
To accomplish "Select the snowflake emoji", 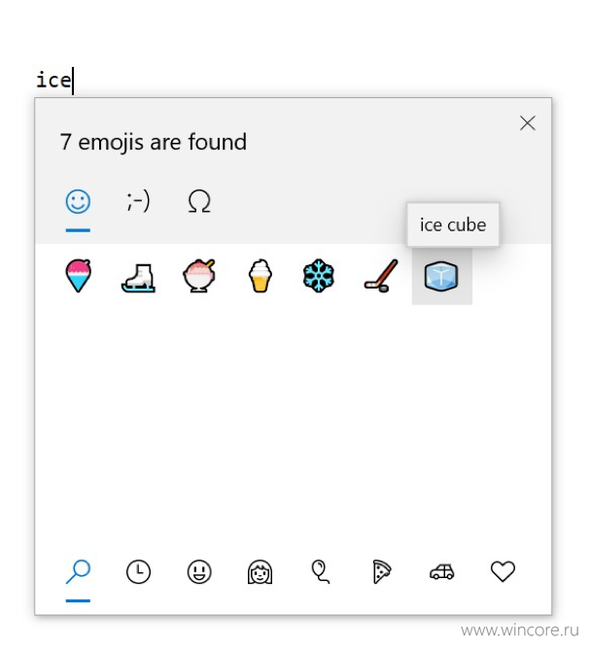I will click(319, 276).
